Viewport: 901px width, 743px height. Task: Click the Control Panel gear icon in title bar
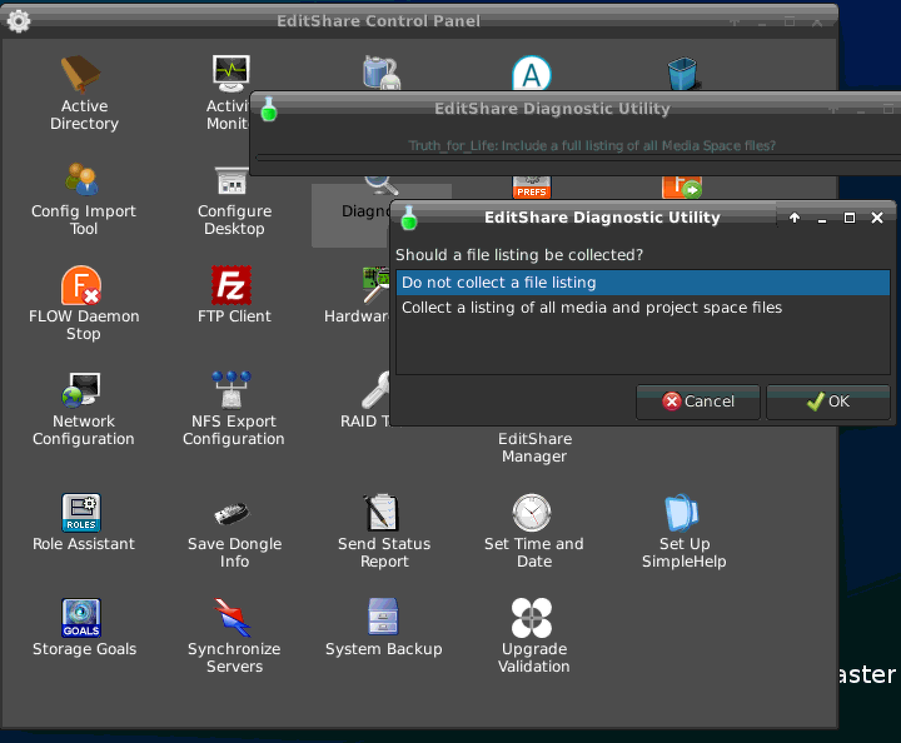[x=18, y=21]
